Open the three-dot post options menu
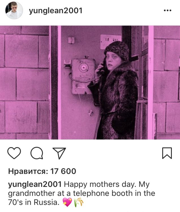Screen dimensions: 180x212 [167, 10]
